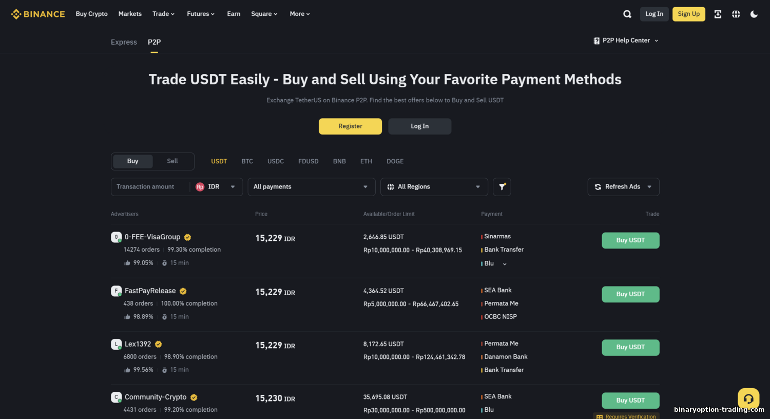Open the All Regions dropdown

tap(434, 187)
